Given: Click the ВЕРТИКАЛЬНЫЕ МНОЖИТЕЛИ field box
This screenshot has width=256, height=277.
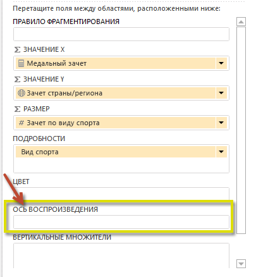Looking at the screenshot, I should click(x=121, y=255).
